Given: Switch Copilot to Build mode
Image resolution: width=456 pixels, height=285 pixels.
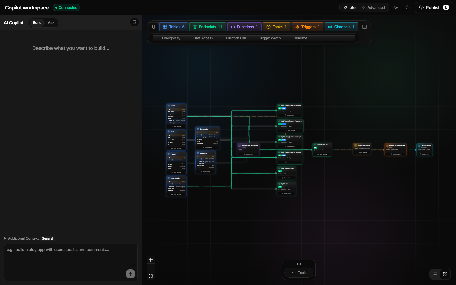Looking at the screenshot, I should 37,23.
